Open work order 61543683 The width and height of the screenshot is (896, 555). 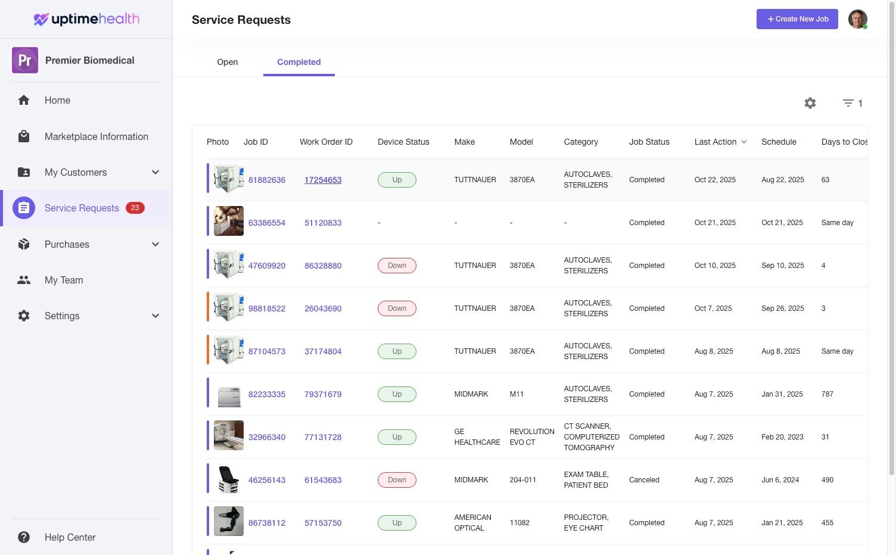pyautogui.click(x=323, y=480)
